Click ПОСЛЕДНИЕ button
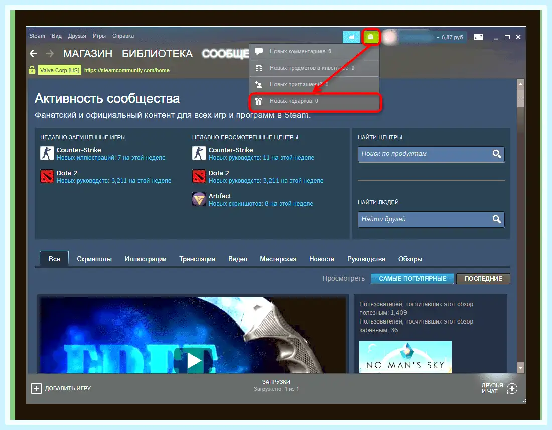 coord(483,278)
